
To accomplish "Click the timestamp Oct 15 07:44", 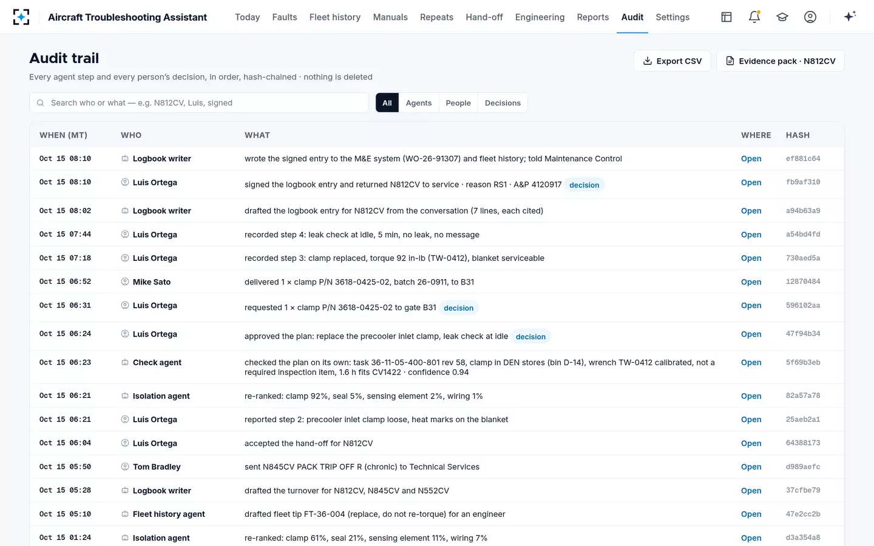I will [65, 234].
